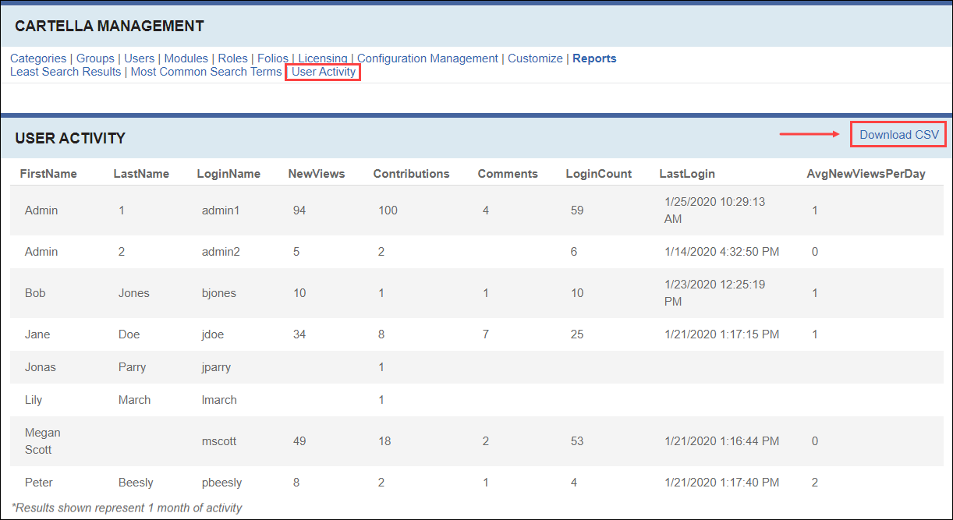Click the 1/14/2020 4:32:50 PM last login
The height and width of the screenshot is (520, 953).
[721, 252]
